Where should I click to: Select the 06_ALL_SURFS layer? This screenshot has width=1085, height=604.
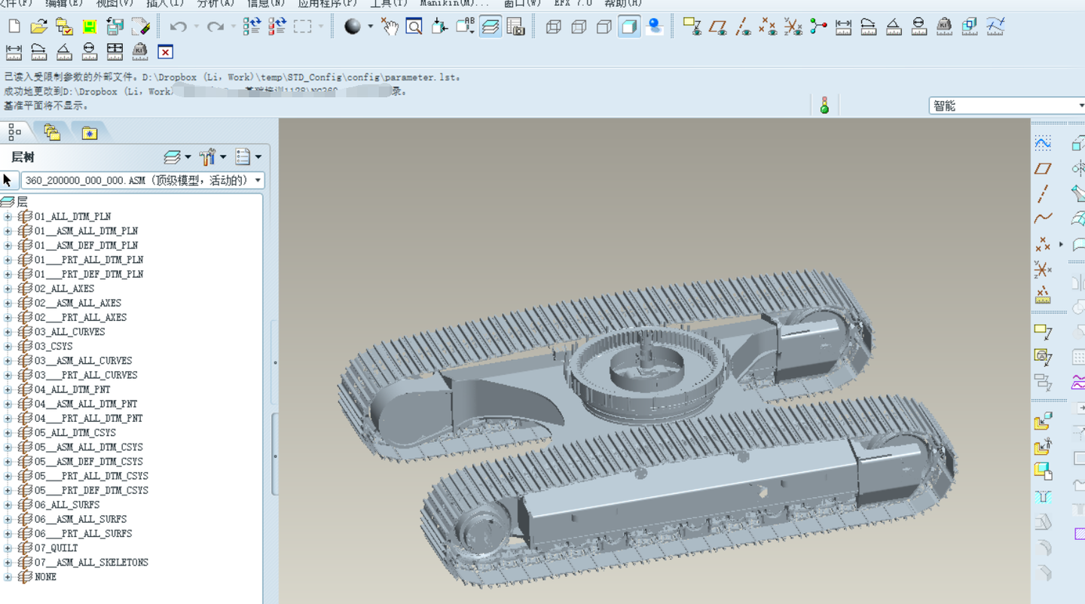(67, 505)
